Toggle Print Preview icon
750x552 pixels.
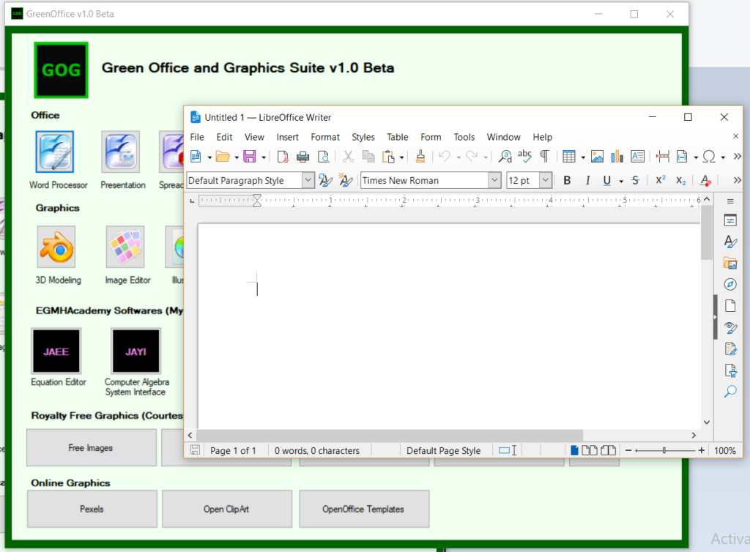pyautogui.click(x=323, y=156)
